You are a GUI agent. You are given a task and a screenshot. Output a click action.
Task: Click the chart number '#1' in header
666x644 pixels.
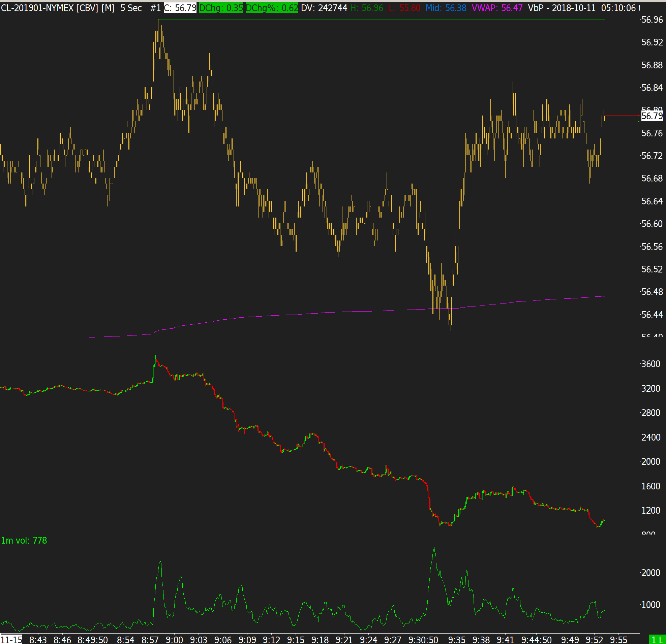point(155,8)
